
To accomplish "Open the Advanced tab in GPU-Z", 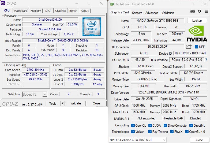I will pyautogui.click(x=152, y=13).
